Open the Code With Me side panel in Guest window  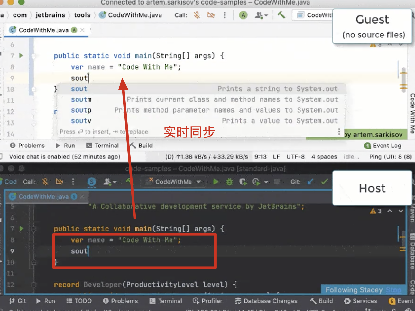pyautogui.click(x=412, y=113)
